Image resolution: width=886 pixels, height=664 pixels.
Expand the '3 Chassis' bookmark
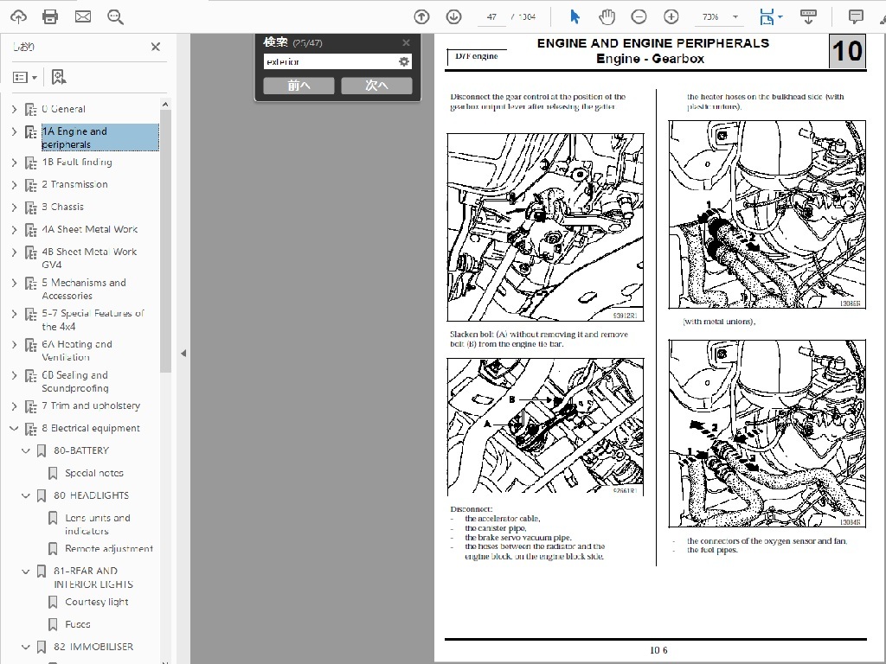tap(14, 207)
